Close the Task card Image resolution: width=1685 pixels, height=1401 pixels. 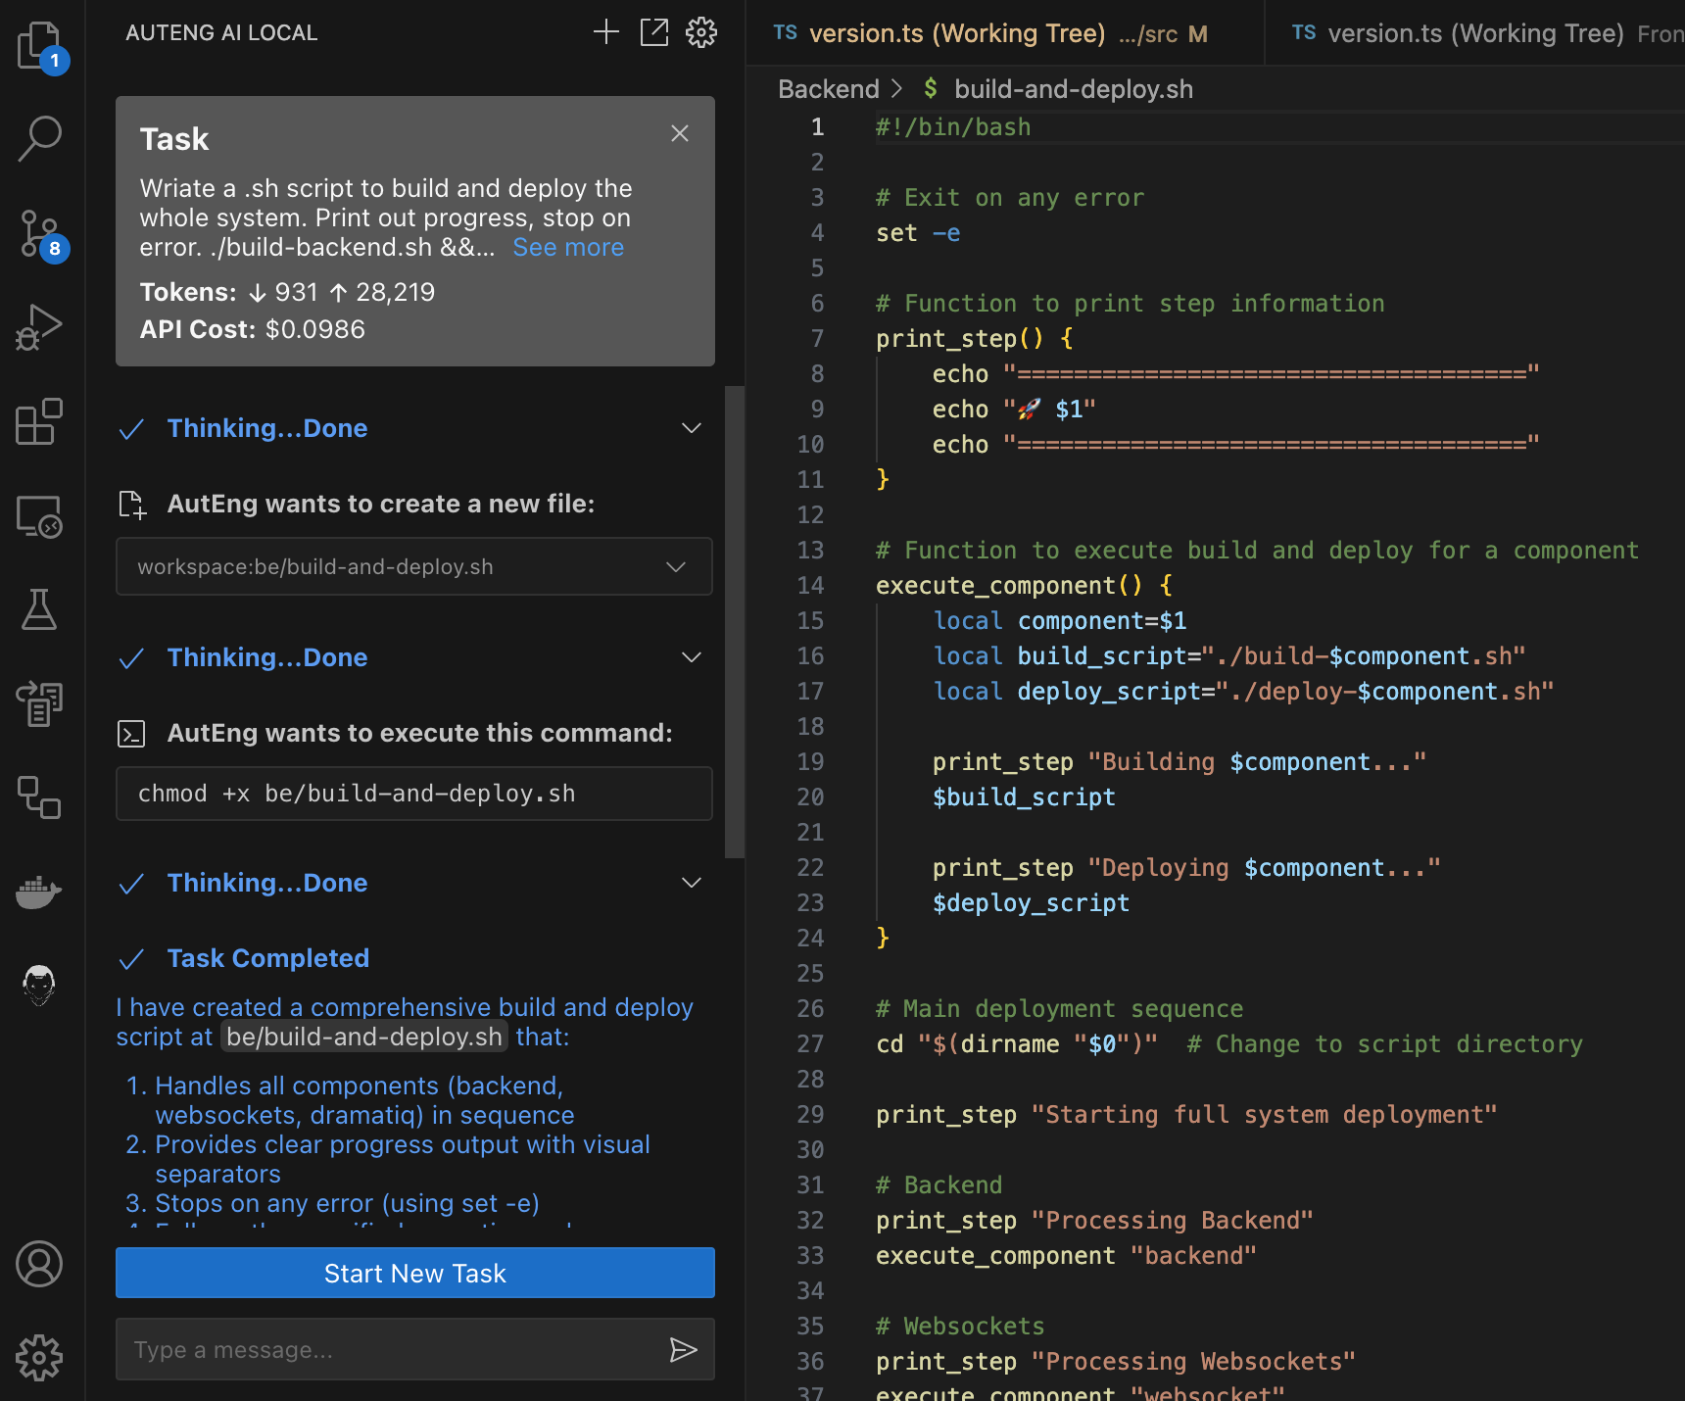point(680,133)
